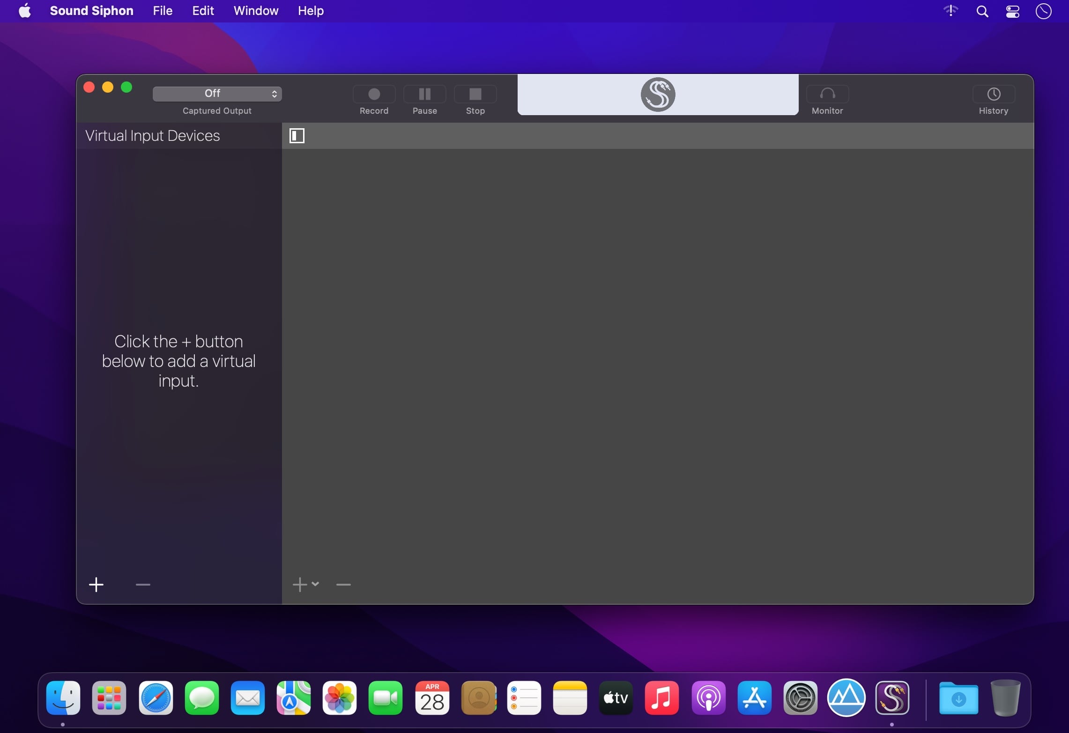Image resolution: width=1069 pixels, height=733 pixels.
Task: Click the remove source minus button
Action: pyautogui.click(x=343, y=585)
